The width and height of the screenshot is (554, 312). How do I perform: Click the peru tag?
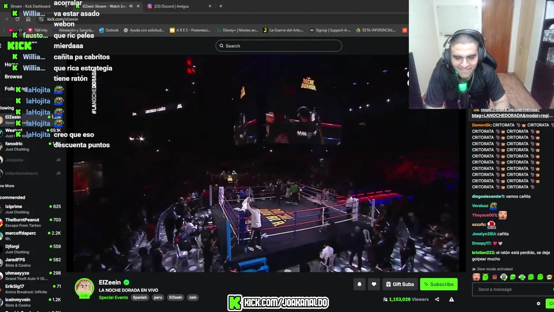(158, 298)
